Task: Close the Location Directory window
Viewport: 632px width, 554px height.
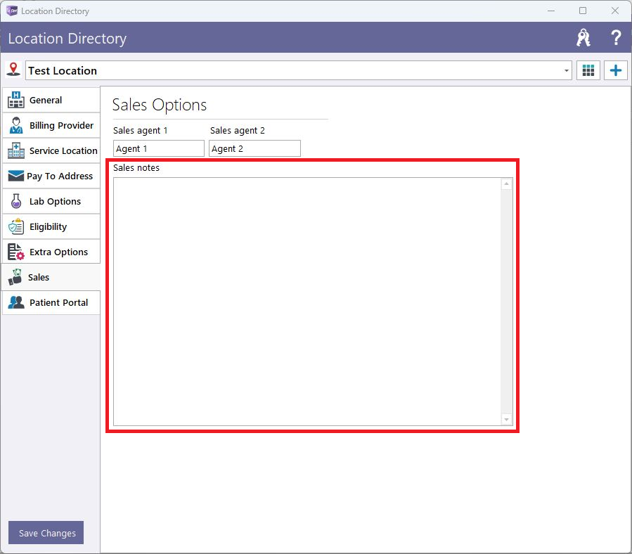Action: 614,11
